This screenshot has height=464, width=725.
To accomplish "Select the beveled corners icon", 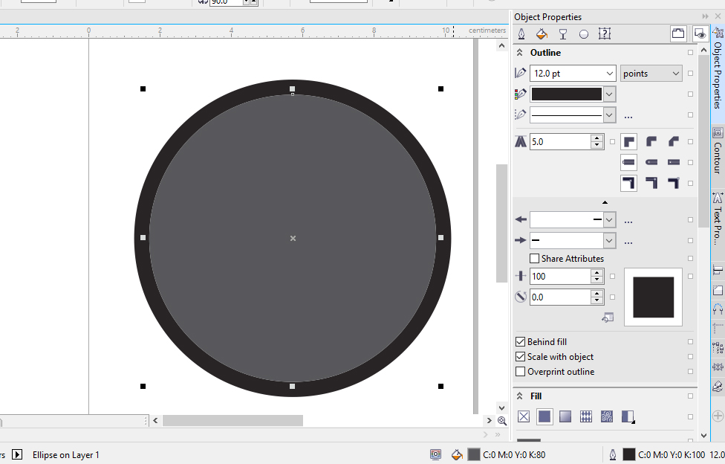I will tap(673, 142).
